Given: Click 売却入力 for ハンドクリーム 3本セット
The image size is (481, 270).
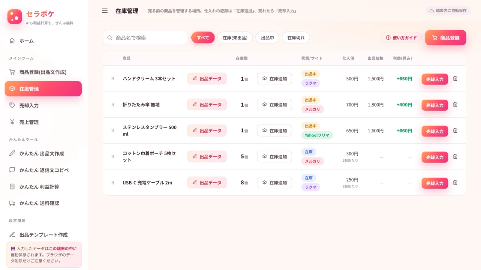Looking at the screenshot, I should pos(435,79).
